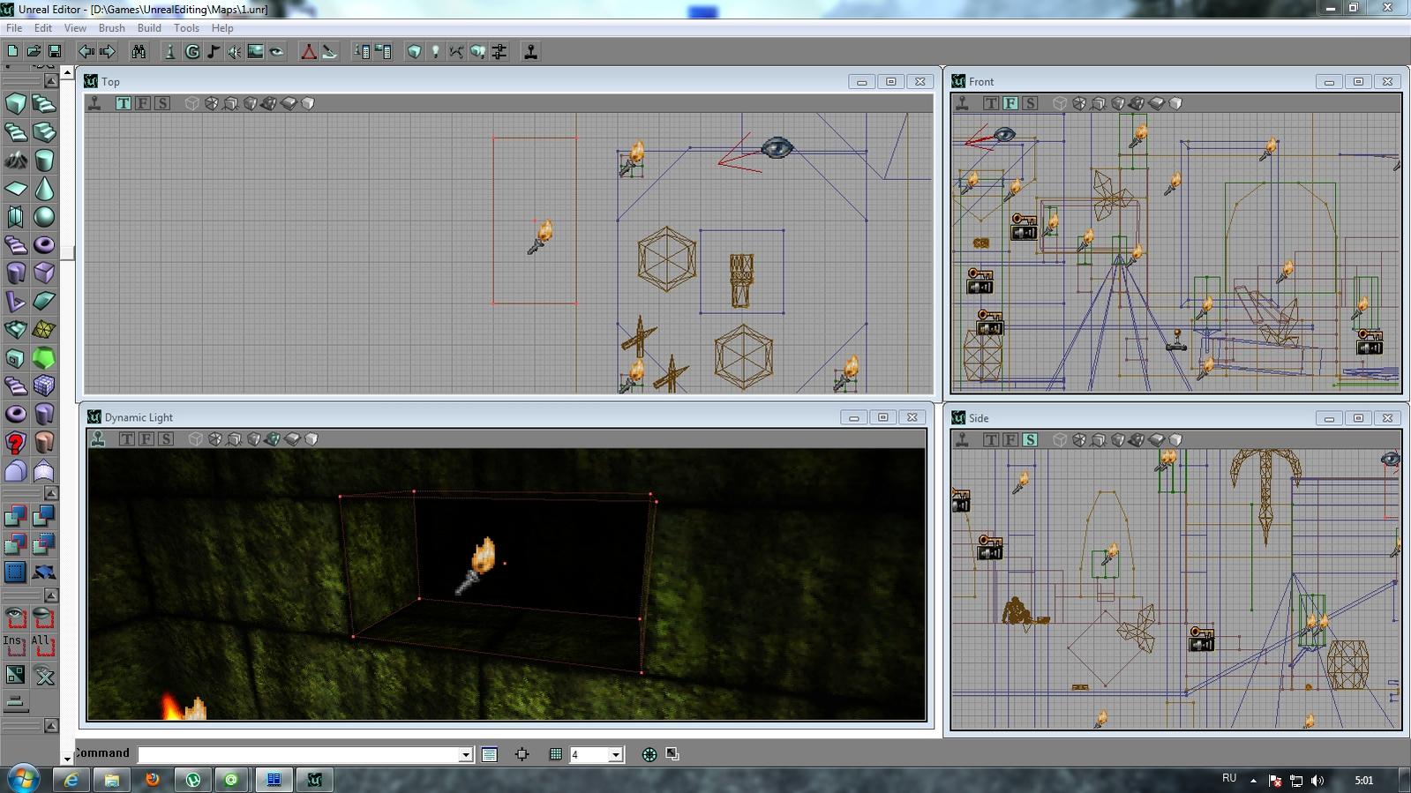The height and width of the screenshot is (793, 1411).
Task: Toggle the grid snap icon beside grid size
Action: (x=556, y=754)
